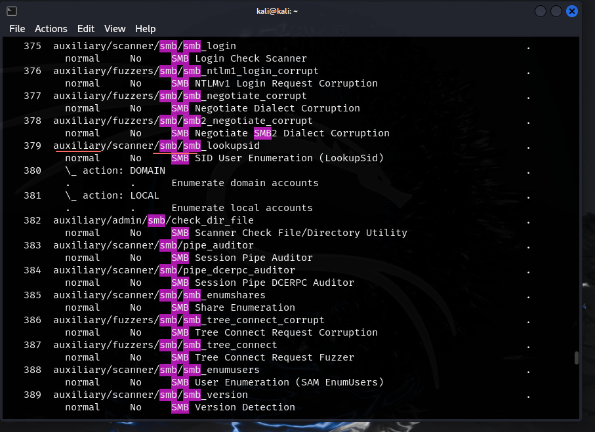Screen dimensions: 595x432
Task: Click the 'pipe_auditor' module on line 383
Action: pyautogui.click(x=154, y=246)
